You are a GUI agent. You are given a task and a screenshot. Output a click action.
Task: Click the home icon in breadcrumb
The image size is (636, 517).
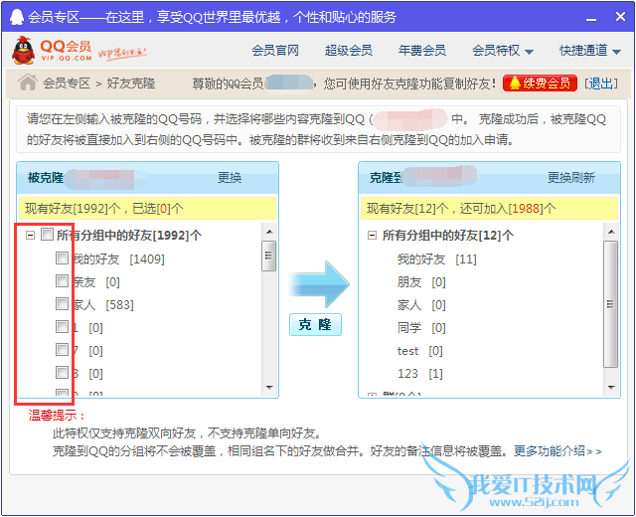(28, 83)
